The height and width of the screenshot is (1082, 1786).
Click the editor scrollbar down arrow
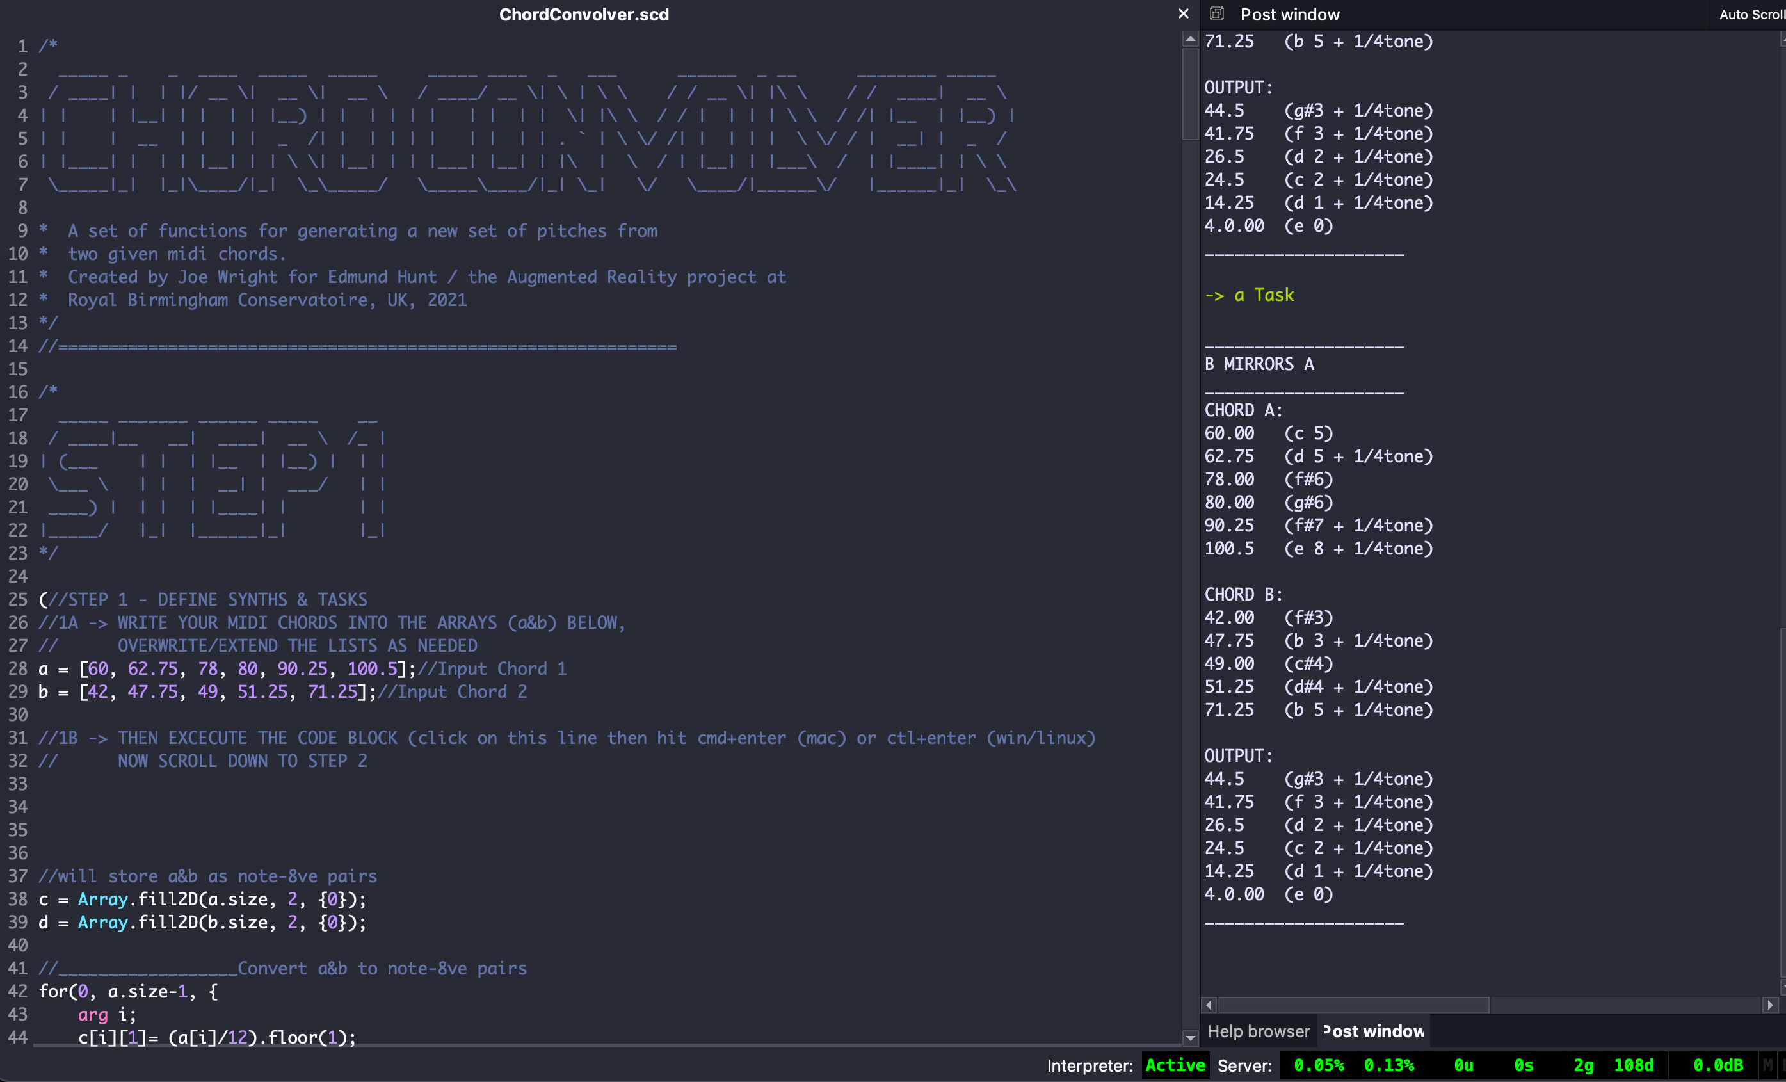pos(1190,1038)
